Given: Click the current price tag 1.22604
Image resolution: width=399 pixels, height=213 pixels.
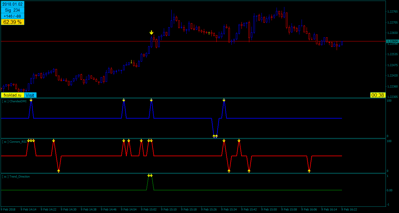Looking at the screenshot, I should (392, 41).
